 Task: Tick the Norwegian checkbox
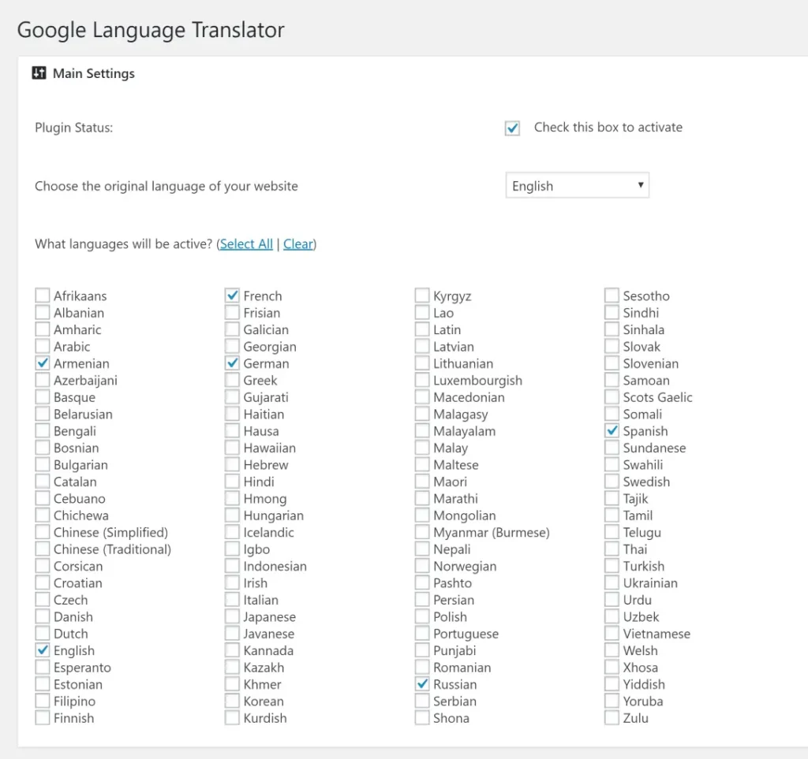pyautogui.click(x=422, y=566)
